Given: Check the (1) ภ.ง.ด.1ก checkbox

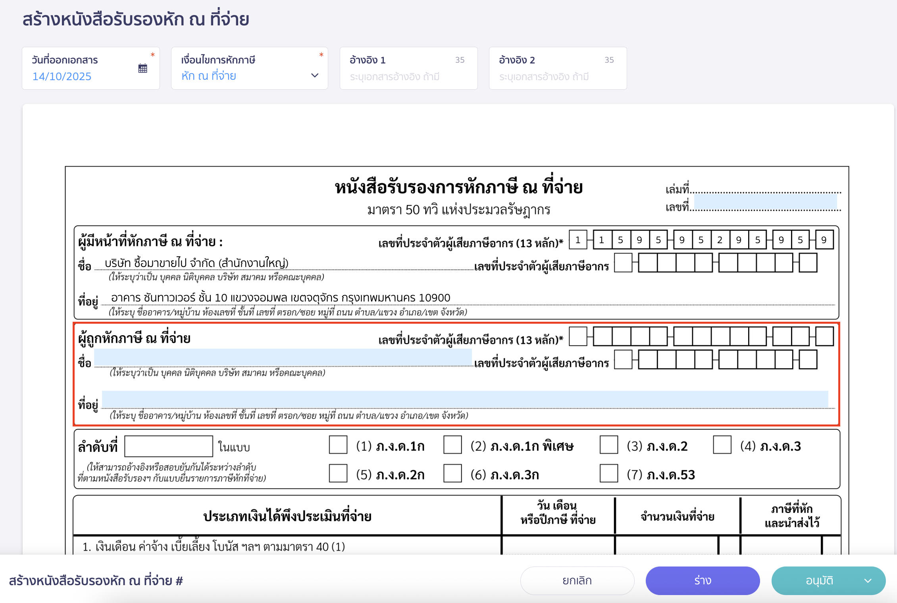Looking at the screenshot, I should (x=338, y=446).
